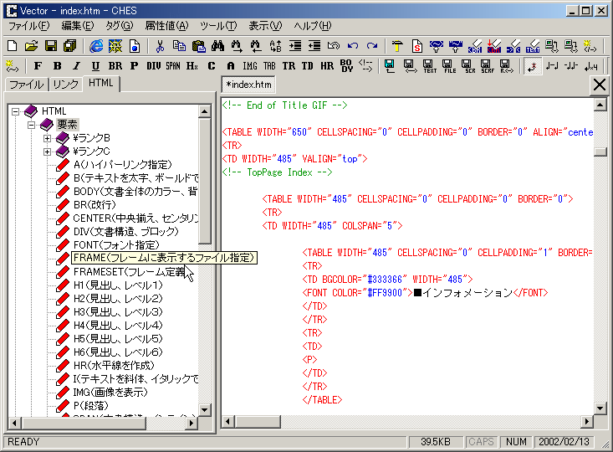The image size is (613, 452).
Task: Open the ツール(T) menu
Action: tap(218, 26)
